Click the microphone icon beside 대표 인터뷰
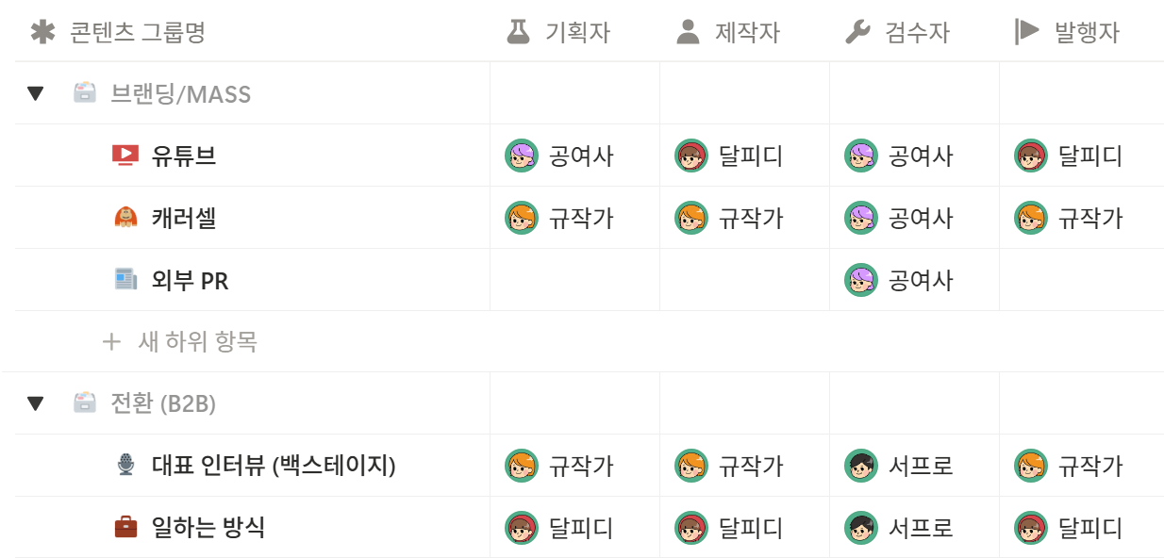The height and width of the screenshot is (558, 1164). (125, 465)
